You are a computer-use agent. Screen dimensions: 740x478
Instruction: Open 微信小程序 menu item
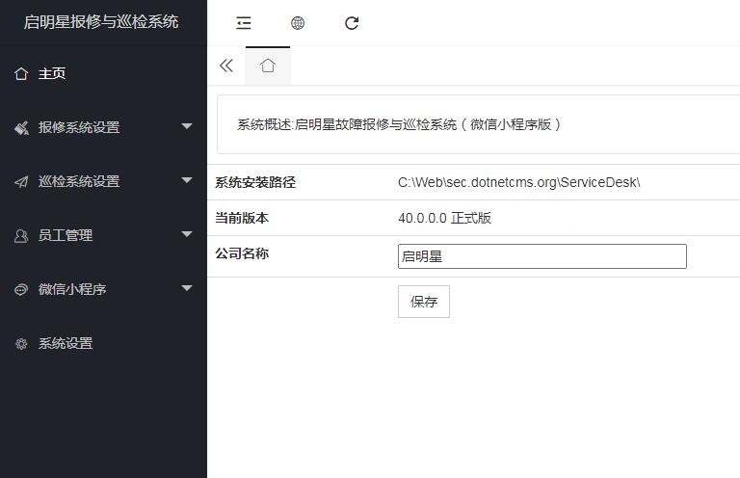72,289
